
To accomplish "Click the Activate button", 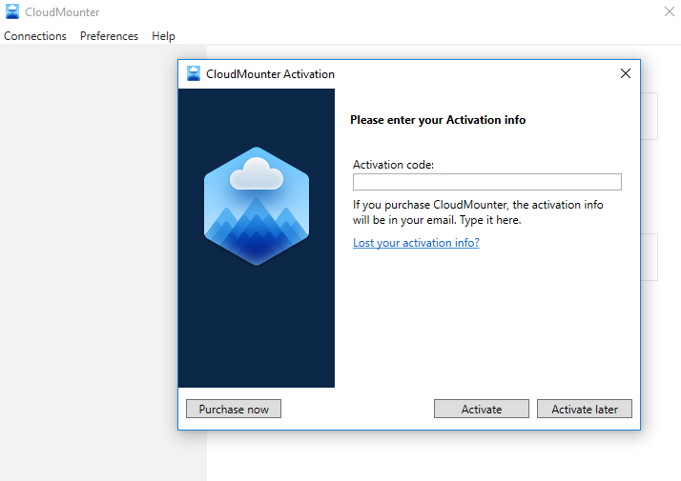I will point(482,409).
